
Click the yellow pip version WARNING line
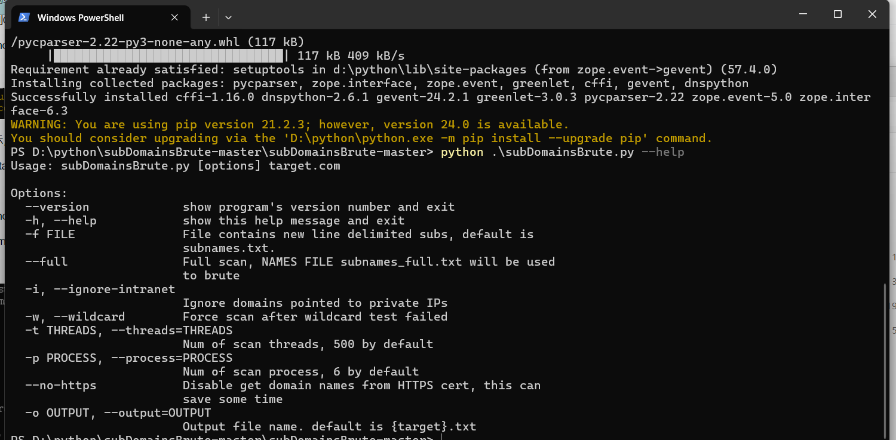(x=290, y=125)
